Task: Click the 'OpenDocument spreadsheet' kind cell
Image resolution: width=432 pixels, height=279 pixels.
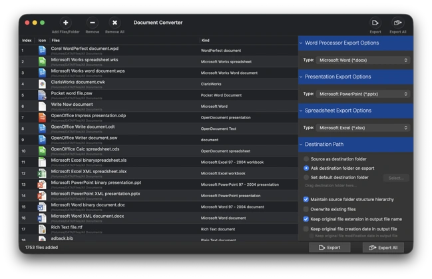Action: (226, 150)
